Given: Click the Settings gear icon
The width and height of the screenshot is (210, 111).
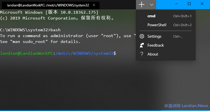Looking at the screenshot, I should (142, 36).
